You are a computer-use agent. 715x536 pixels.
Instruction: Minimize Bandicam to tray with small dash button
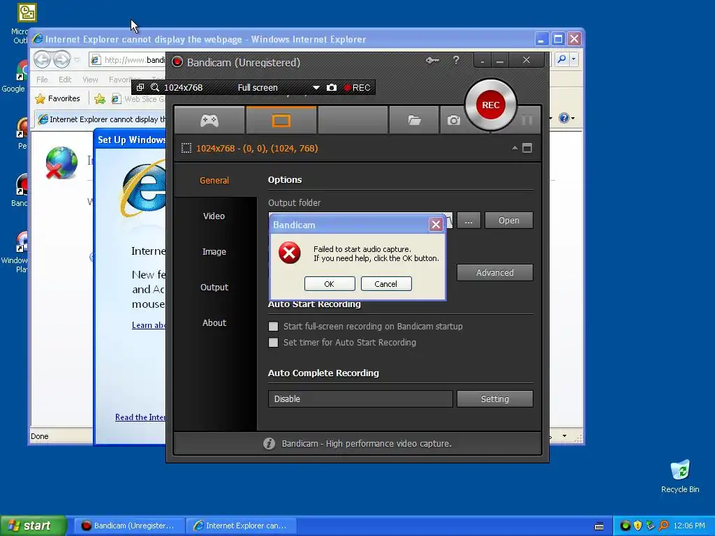(482, 60)
